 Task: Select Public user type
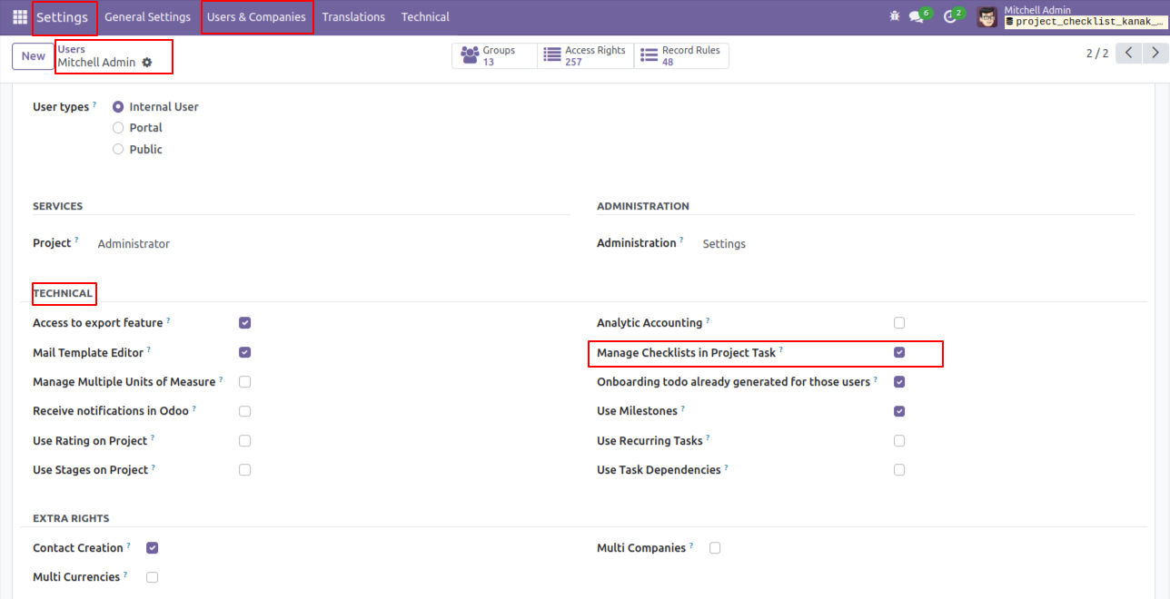(118, 149)
